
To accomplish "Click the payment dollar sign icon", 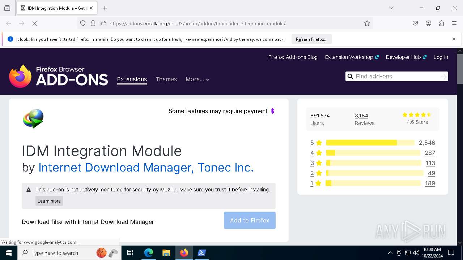I will click(x=273, y=111).
